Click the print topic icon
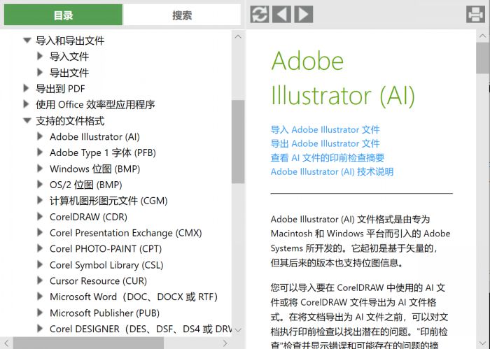 (x=475, y=15)
